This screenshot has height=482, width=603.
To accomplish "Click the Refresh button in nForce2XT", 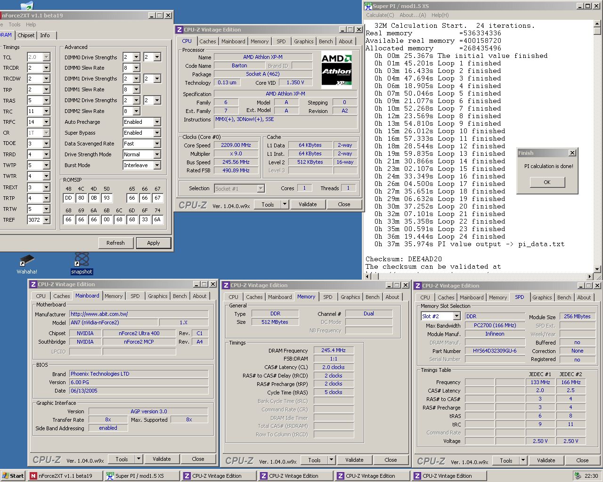I will click(x=115, y=243).
